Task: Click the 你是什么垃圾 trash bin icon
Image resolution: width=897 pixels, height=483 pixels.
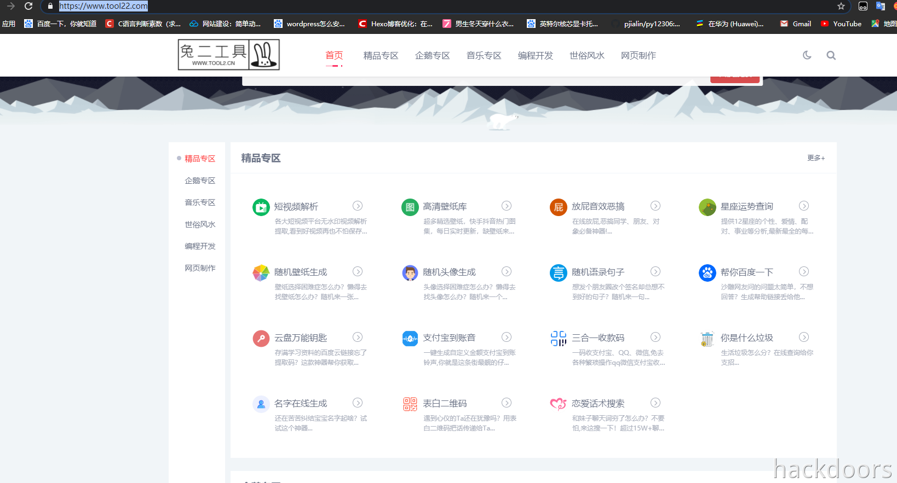Action: [708, 339]
